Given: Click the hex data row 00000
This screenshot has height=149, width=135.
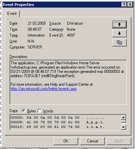Looking at the screenshot, I should tap(57, 118).
